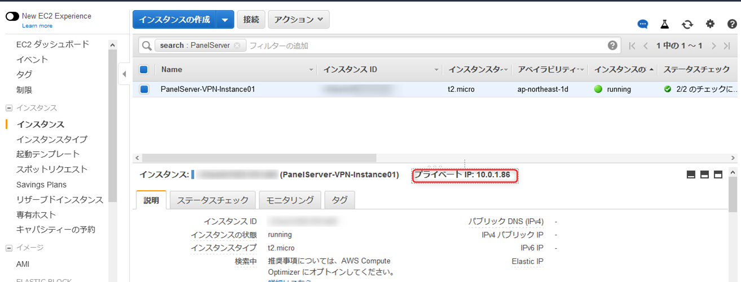Open イベント in sidebar
The width and height of the screenshot is (741, 282).
[32, 59]
